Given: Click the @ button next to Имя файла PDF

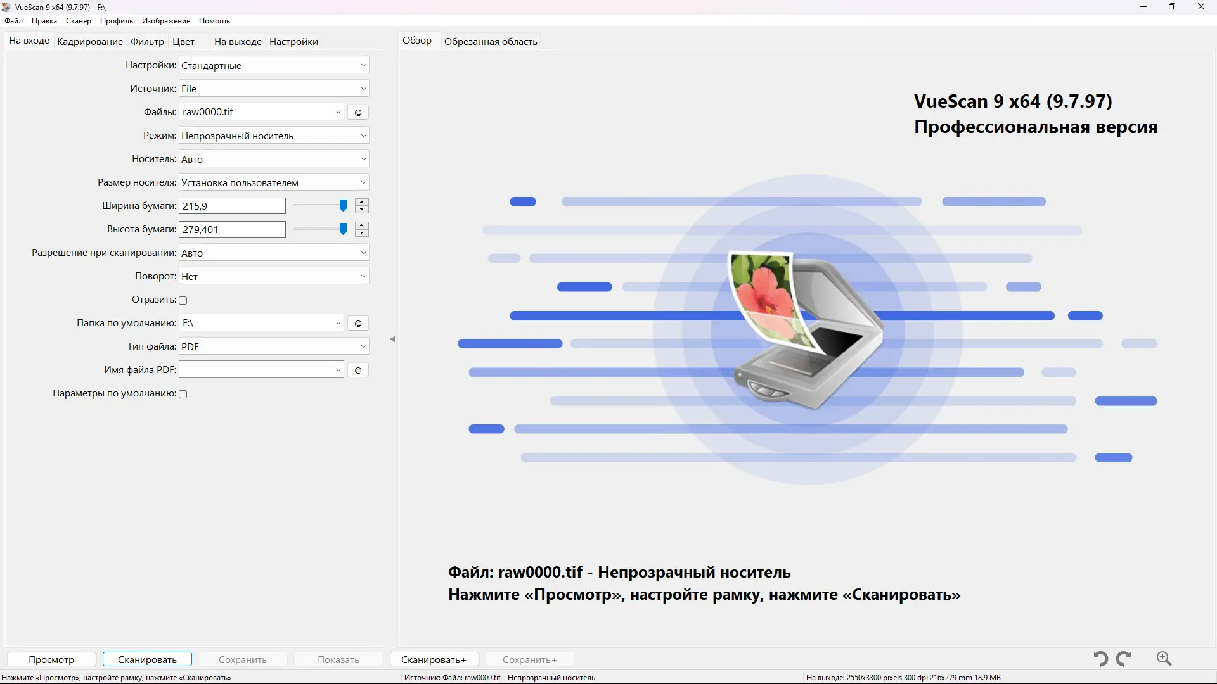Looking at the screenshot, I should pos(358,370).
